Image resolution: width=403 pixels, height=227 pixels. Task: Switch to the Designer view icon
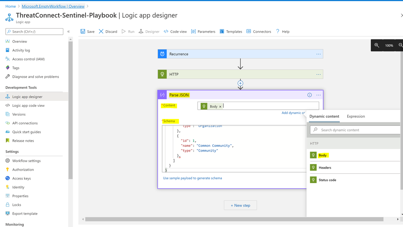[x=141, y=31]
